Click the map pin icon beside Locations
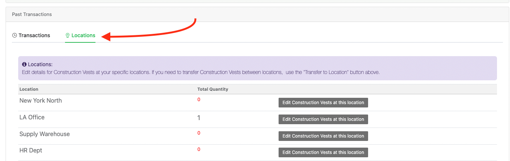 pyautogui.click(x=68, y=36)
